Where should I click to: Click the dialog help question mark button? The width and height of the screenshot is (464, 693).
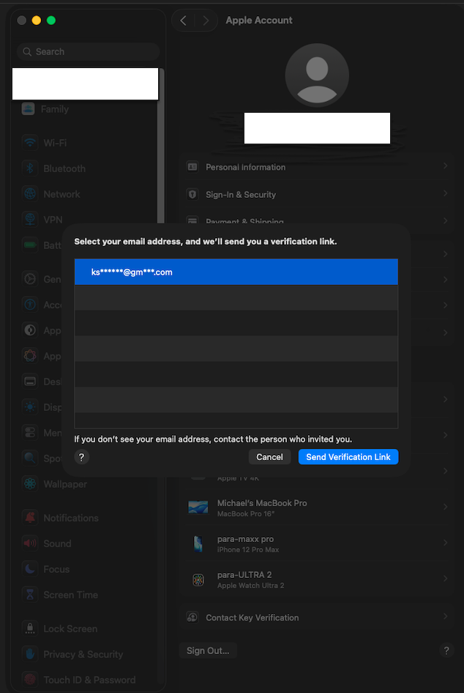[81, 457]
